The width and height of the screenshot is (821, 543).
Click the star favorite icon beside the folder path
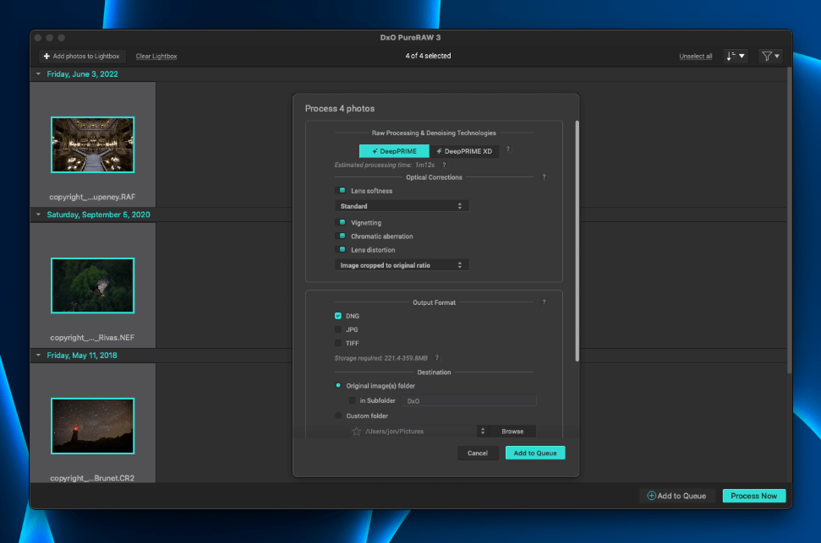tap(357, 431)
